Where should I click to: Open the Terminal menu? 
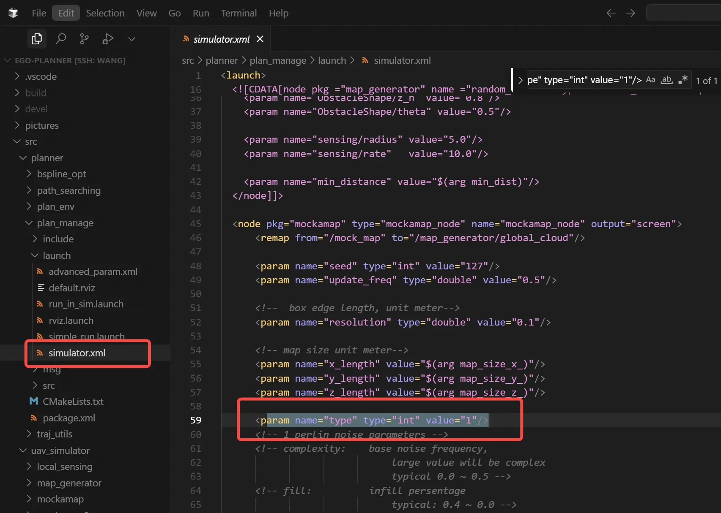pyautogui.click(x=239, y=13)
